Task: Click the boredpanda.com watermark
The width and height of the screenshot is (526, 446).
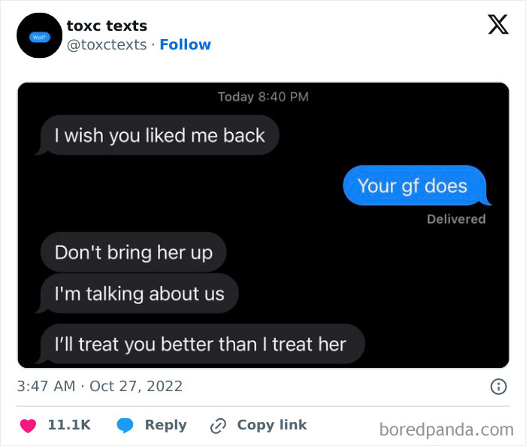Action: coord(446,429)
